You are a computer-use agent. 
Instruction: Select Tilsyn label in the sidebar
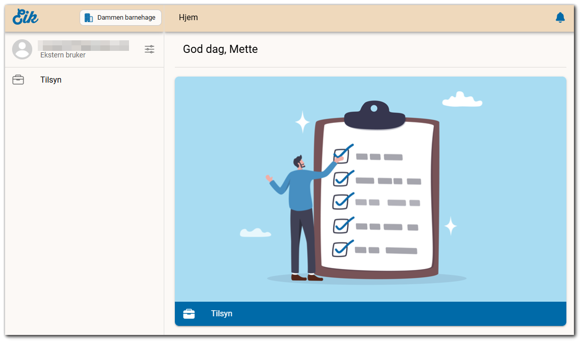pos(51,80)
